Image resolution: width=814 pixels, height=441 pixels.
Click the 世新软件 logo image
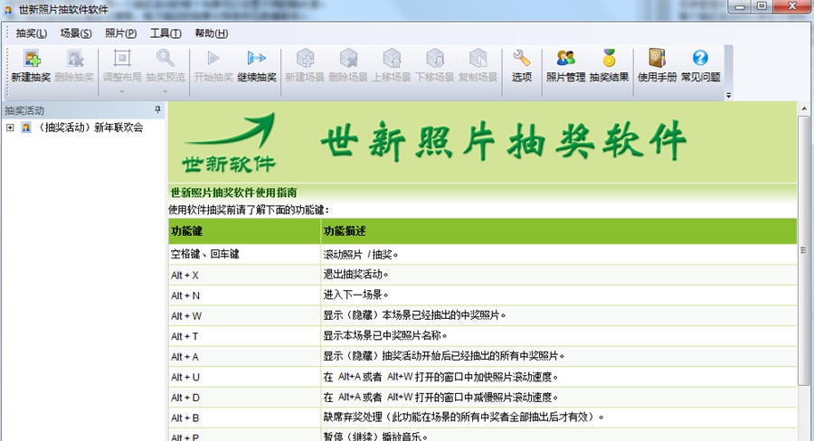tap(229, 142)
